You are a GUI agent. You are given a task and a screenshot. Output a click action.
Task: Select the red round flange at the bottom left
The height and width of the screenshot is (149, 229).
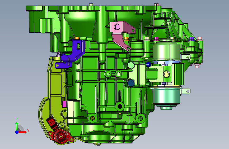click(x=61, y=136)
